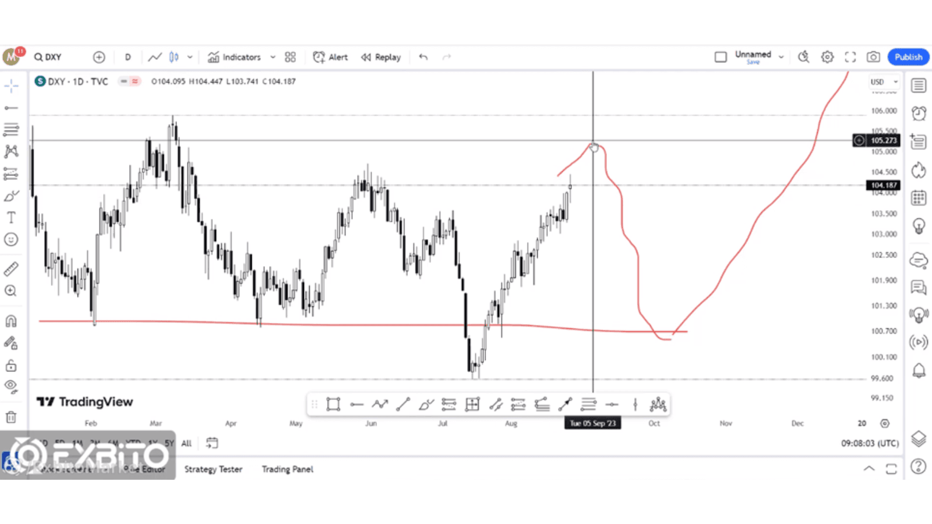Toggle lock all drawing tools
The height and width of the screenshot is (524, 932).
[11, 366]
